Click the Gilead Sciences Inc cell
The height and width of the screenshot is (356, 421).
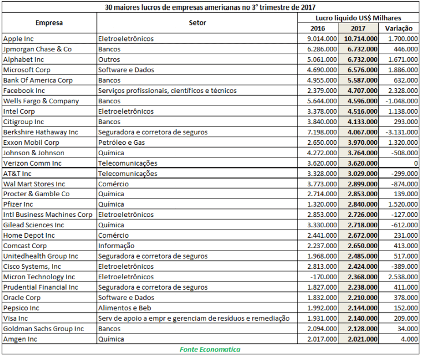(49, 225)
